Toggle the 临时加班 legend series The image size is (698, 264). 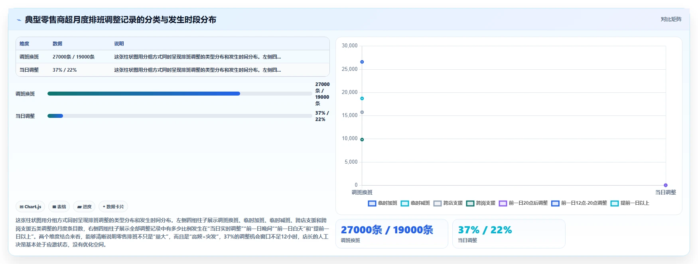coord(383,203)
